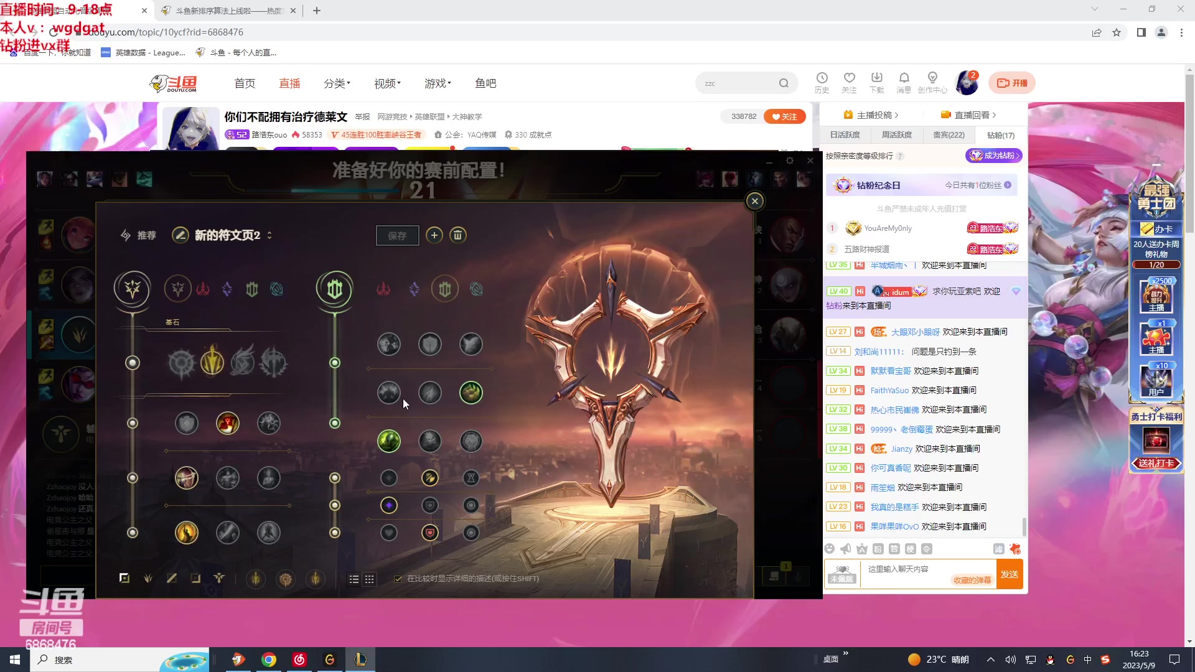Image resolution: width=1195 pixels, height=672 pixels.
Task: Open the 分类 categories dropdown
Action: tap(337, 83)
